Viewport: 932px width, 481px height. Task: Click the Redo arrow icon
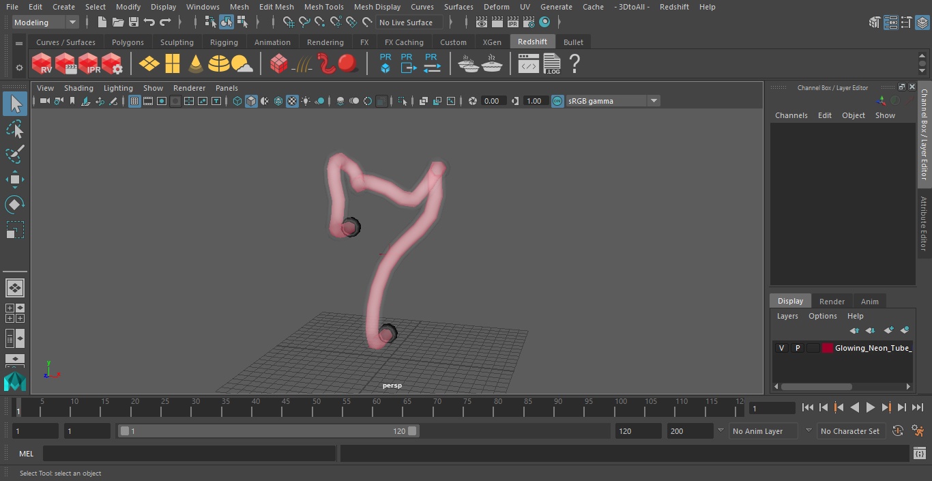(165, 23)
